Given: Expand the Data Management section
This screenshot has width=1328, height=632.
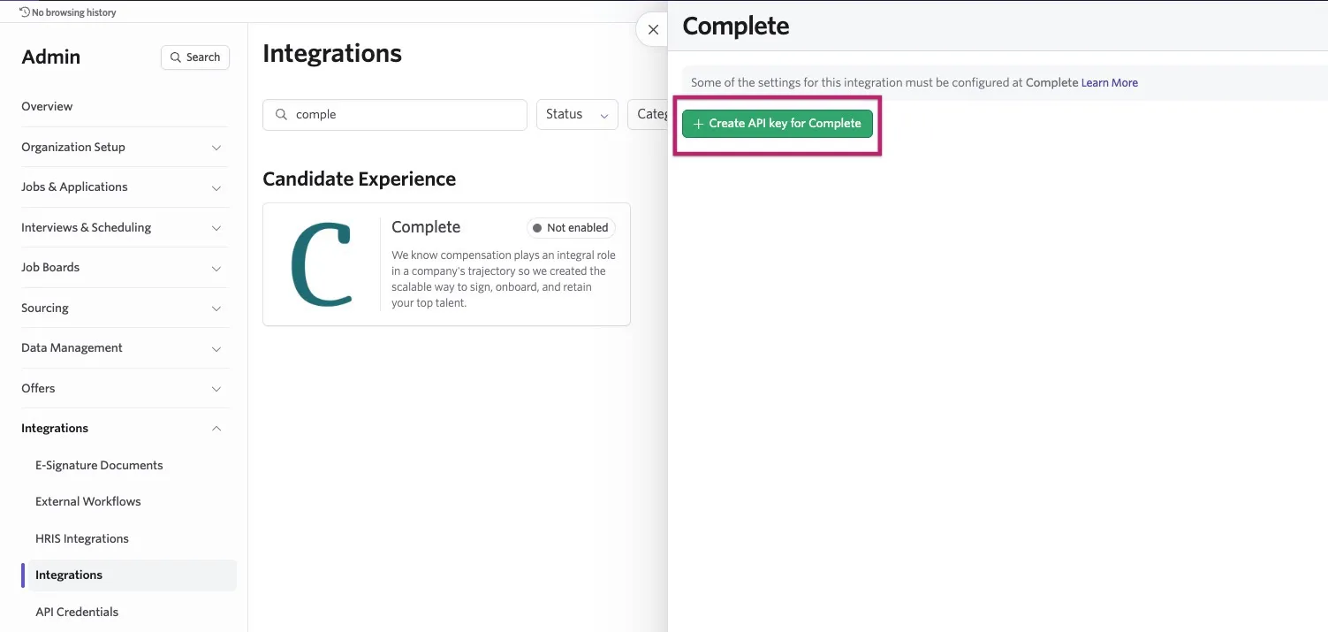Looking at the screenshot, I should tap(125, 347).
